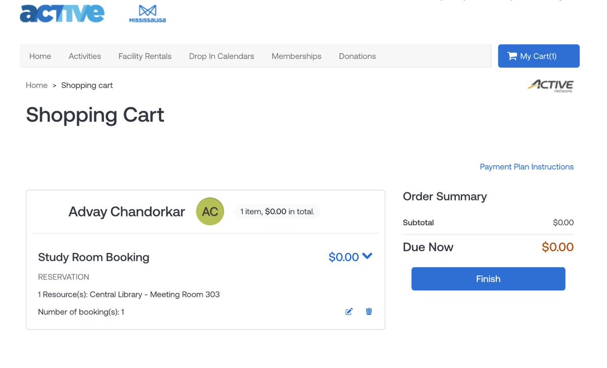The image size is (607, 368).
Task: Click the RESERVATION label
Action: tap(63, 277)
